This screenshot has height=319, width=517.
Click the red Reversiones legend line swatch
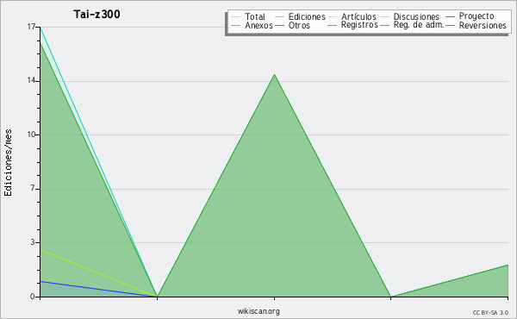pyautogui.click(x=450, y=25)
